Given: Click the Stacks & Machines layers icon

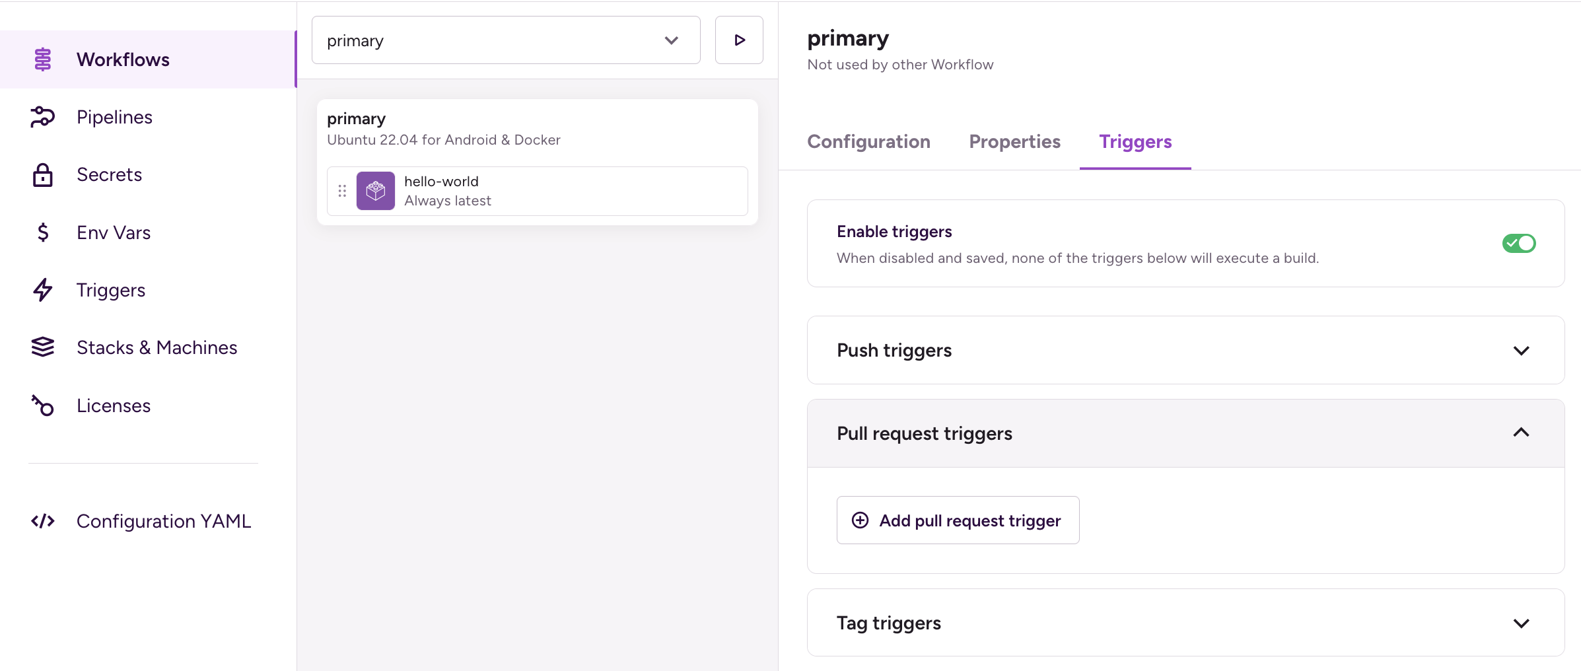Looking at the screenshot, I should [43, 347].
